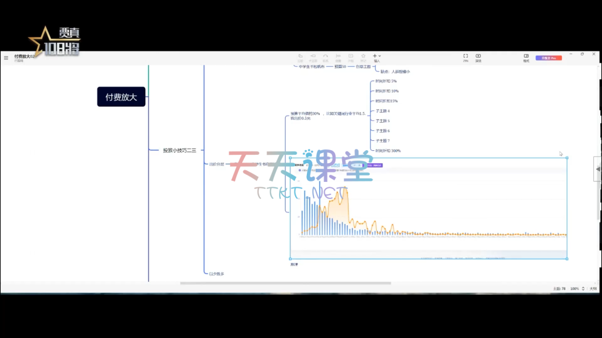Toggle the Format (格式) panel
Image resolution: width=602 pixels, height=338 pixels.
[526, 57]
